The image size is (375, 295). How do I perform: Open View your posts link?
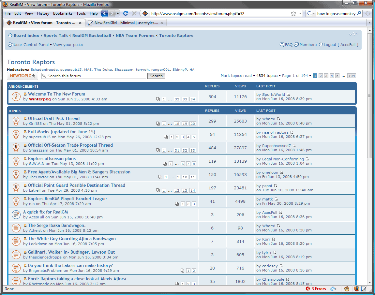(68, 44)
